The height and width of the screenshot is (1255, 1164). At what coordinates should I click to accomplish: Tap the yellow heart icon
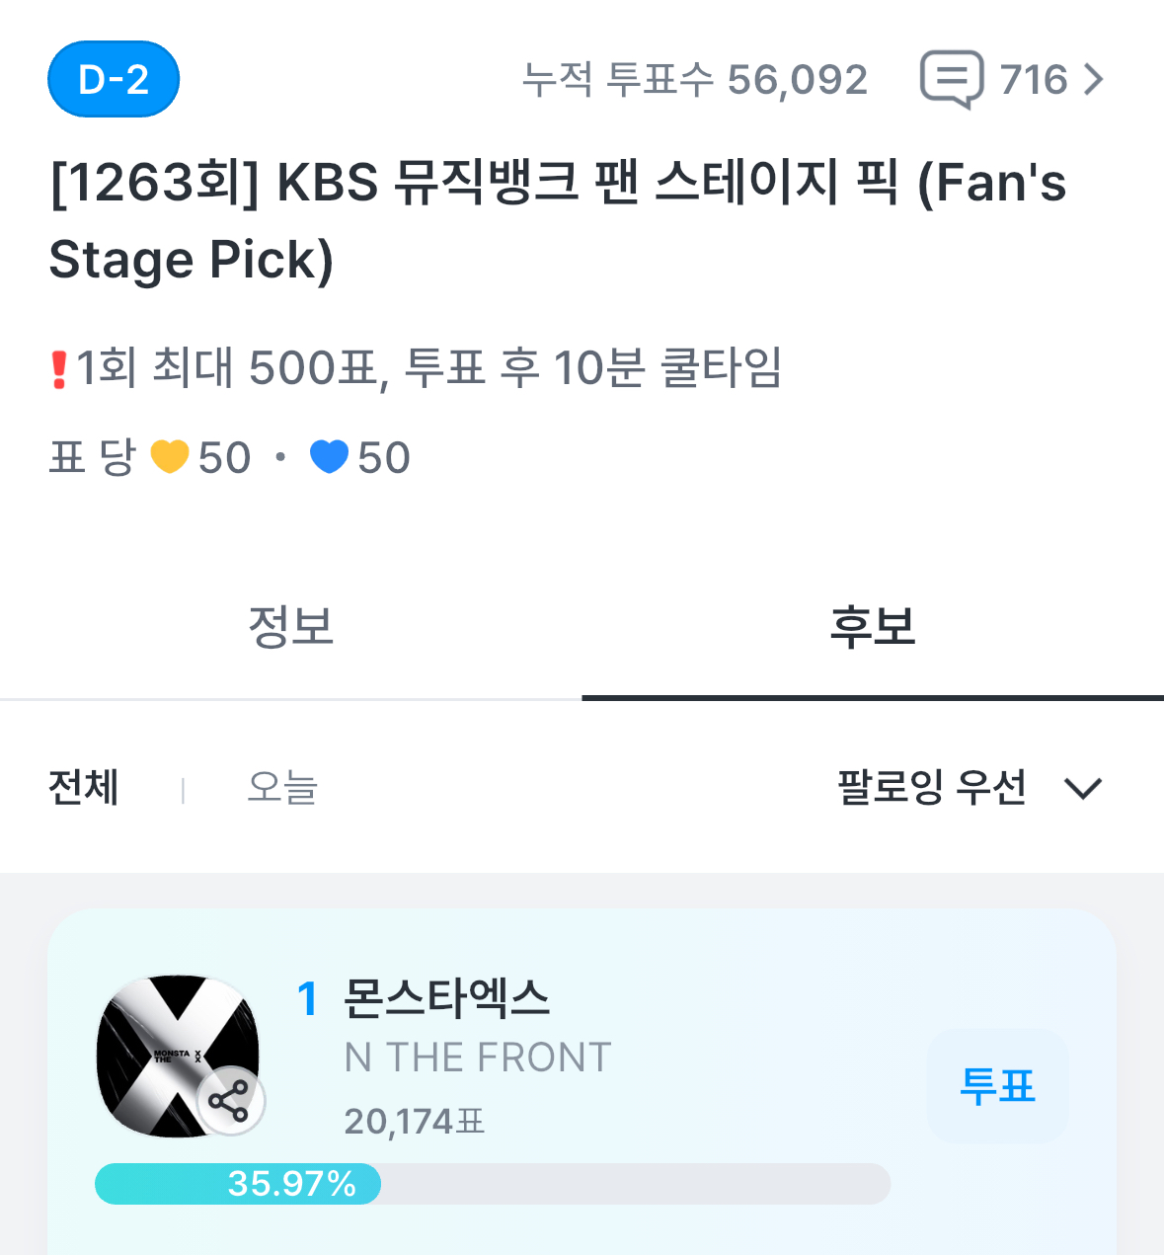pos(170,457)
